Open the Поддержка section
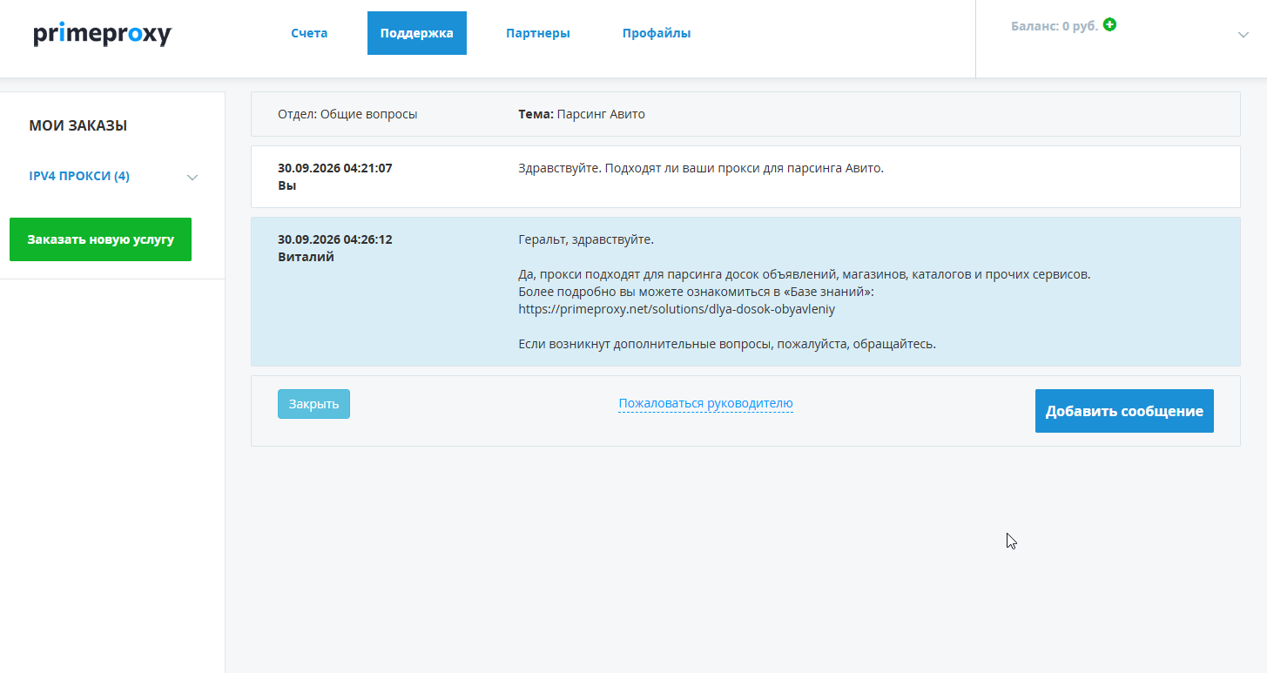1267x673 pixels. (x=417, y=33)
